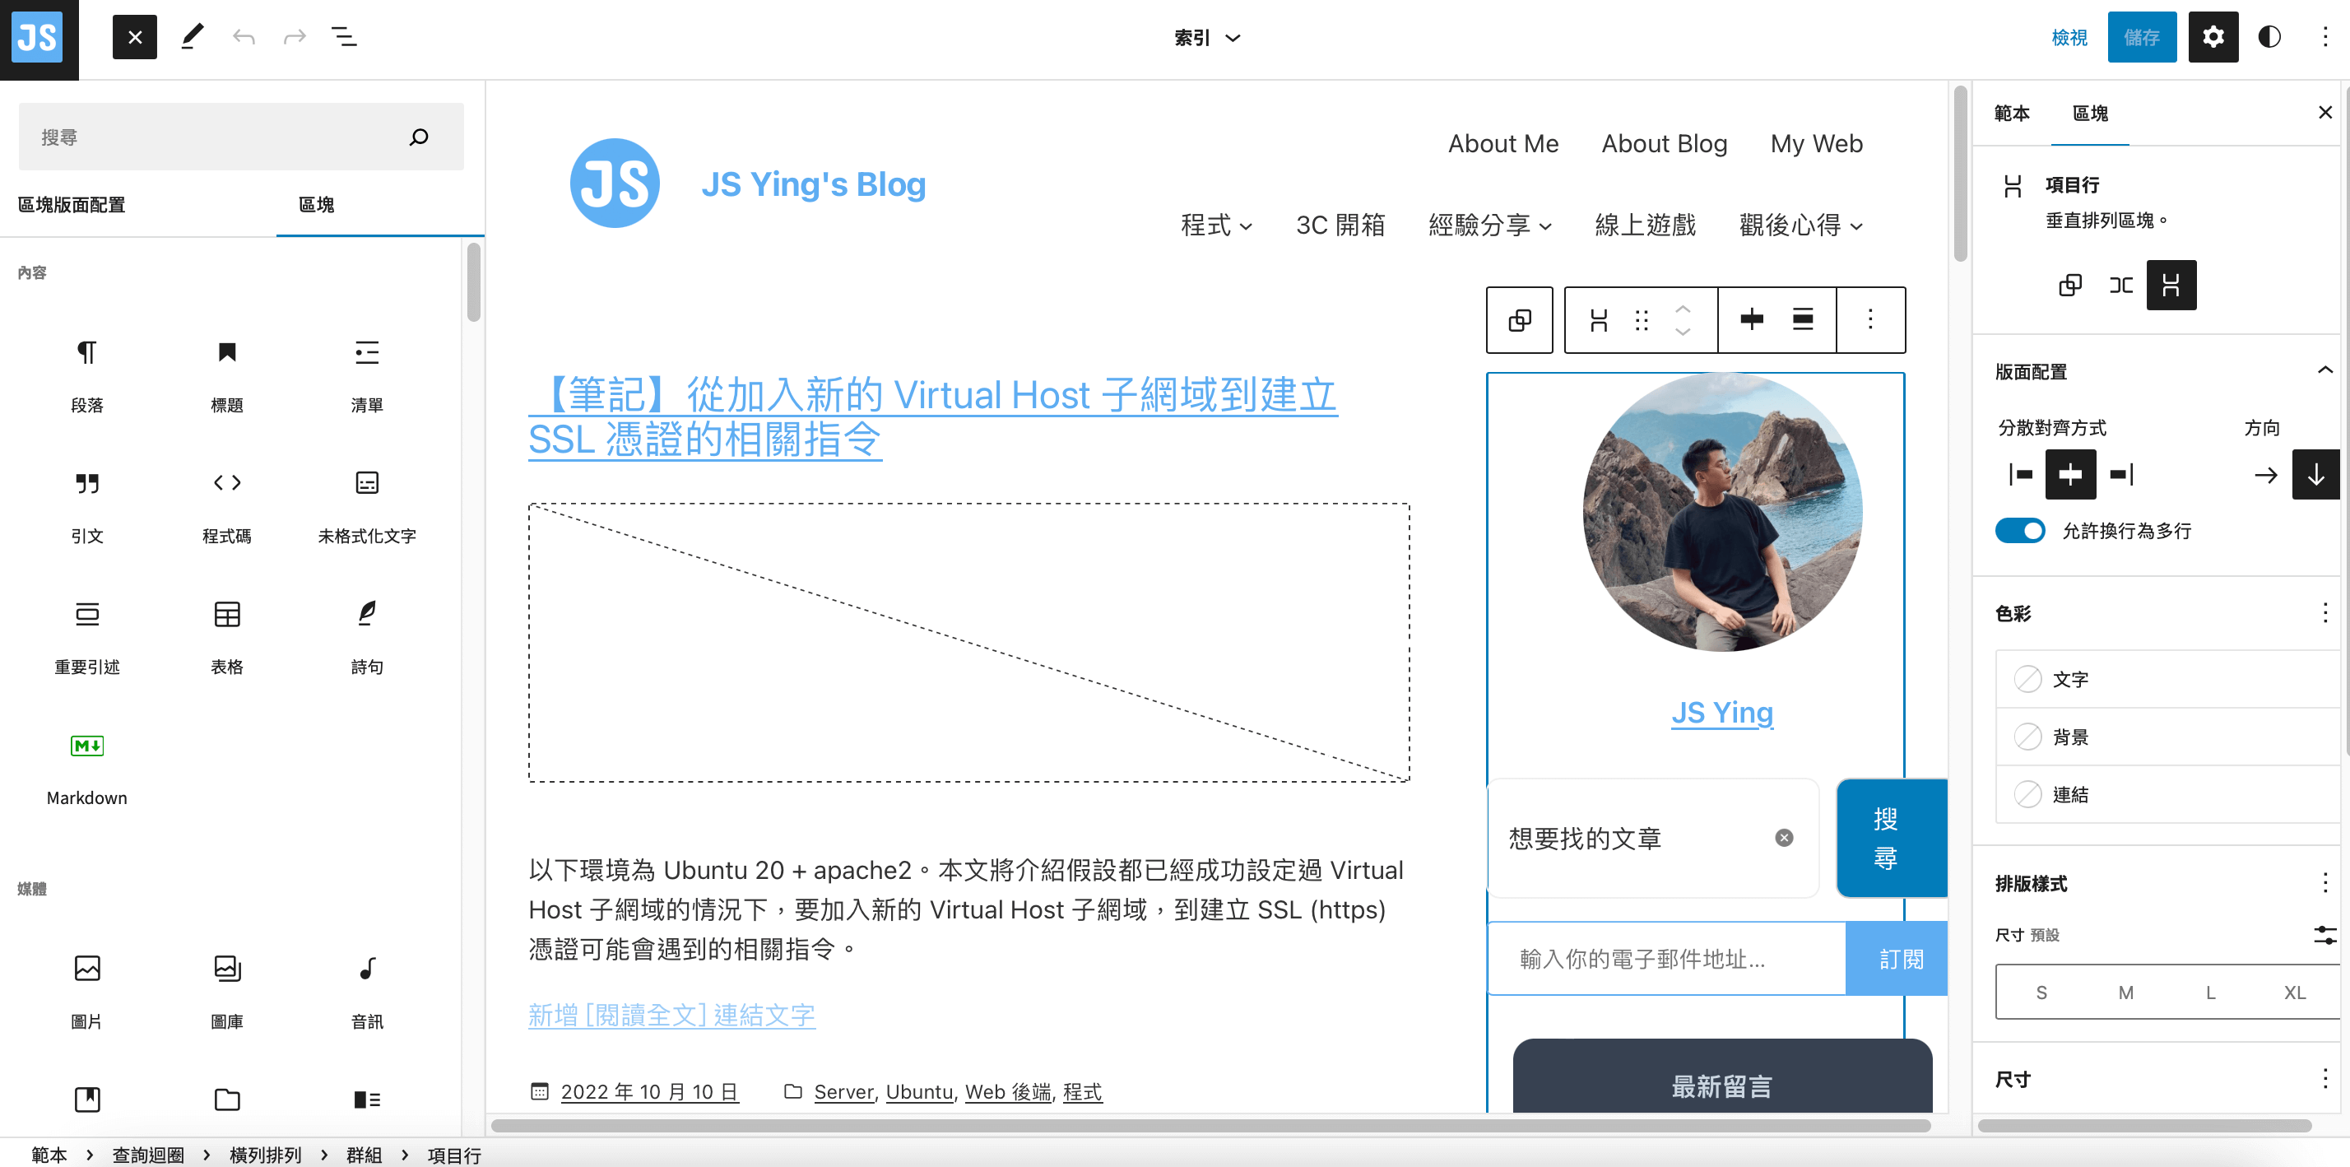Select right justification alignment
The width and height of the screenshot is (2350, 1167).
click(2121, 475)
